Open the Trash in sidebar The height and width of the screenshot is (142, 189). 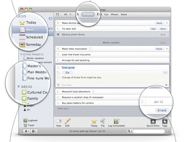click(x=29, y=125)
